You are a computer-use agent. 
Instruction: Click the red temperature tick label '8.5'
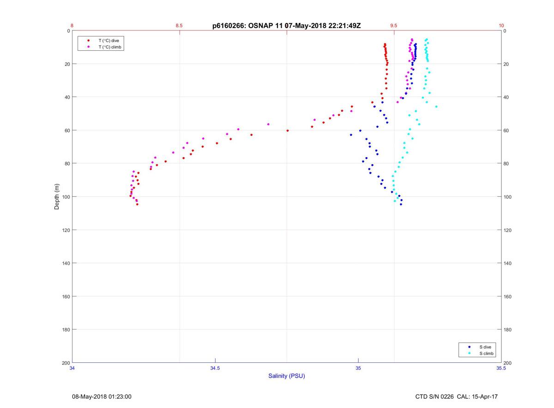[x=179, y=26]
